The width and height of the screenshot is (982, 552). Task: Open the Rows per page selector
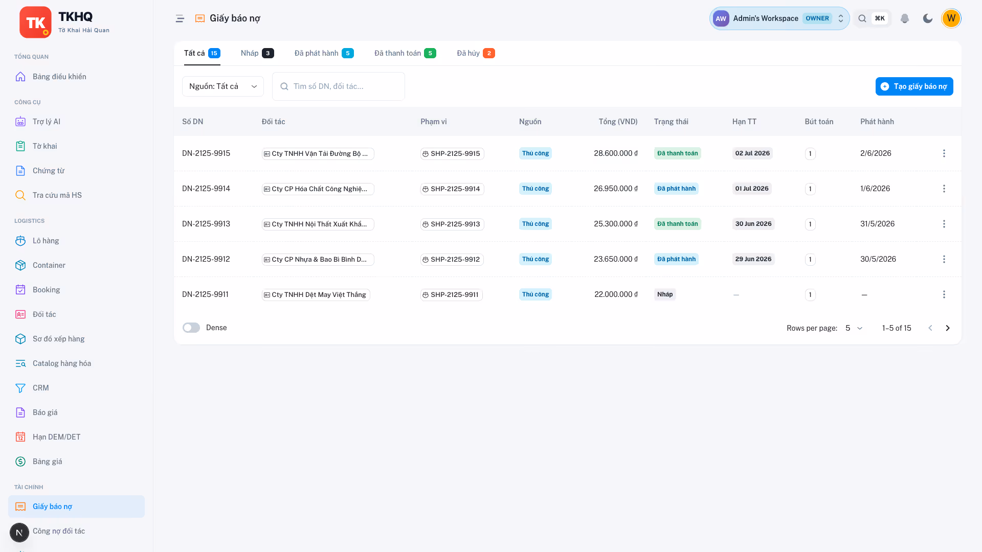(854, 328)
